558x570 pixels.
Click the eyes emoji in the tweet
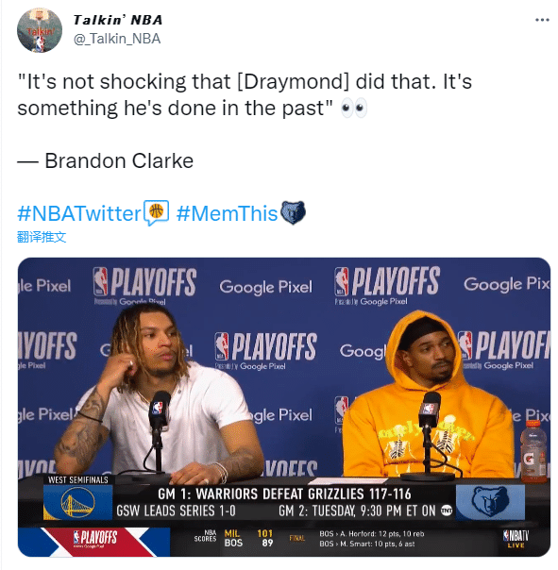click(x=353, y=108)
